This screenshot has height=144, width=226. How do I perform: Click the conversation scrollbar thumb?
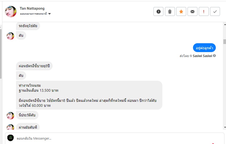(x=224, y=42)
